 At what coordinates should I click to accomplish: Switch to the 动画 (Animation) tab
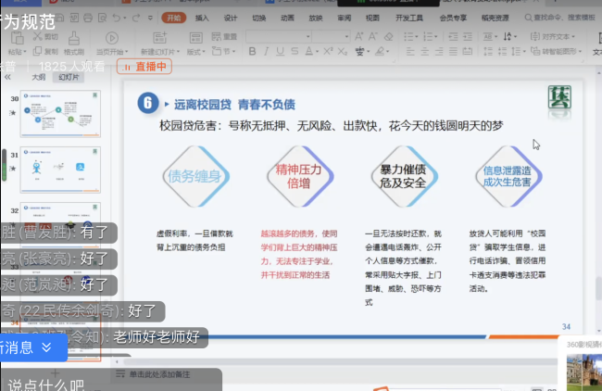tap(287, 18)
